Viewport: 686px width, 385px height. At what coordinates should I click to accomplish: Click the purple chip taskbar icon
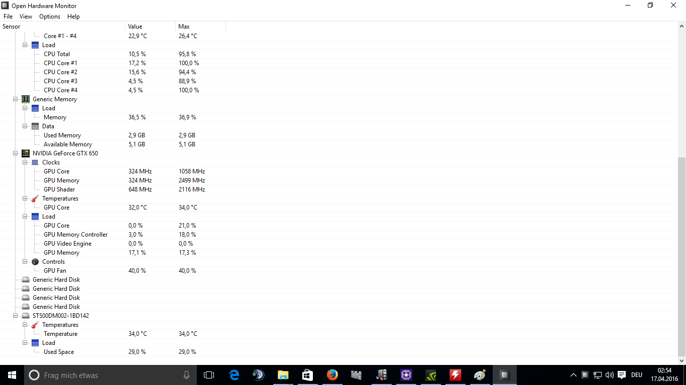click(x=406, y=375)
